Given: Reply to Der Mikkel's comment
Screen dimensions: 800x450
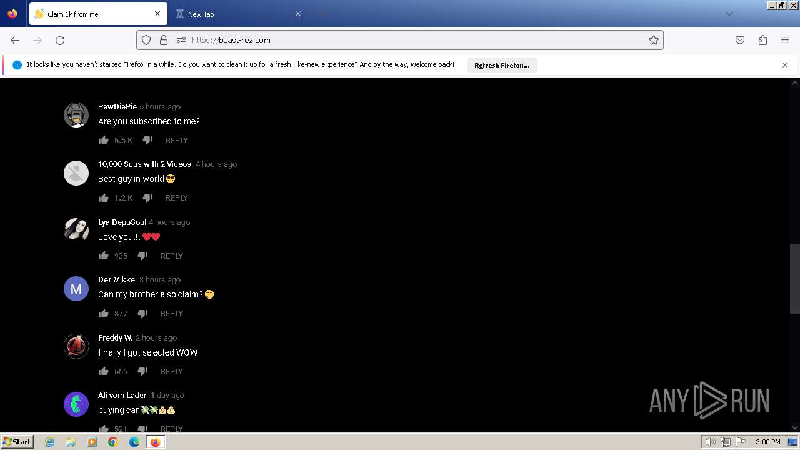Looking at the screenshot, I should pyautogui.click(x=172, y=313).
